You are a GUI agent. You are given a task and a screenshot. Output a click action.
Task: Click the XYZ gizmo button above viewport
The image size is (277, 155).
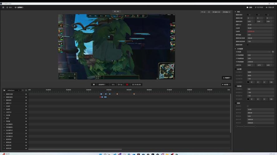click(x=117, y=11)
